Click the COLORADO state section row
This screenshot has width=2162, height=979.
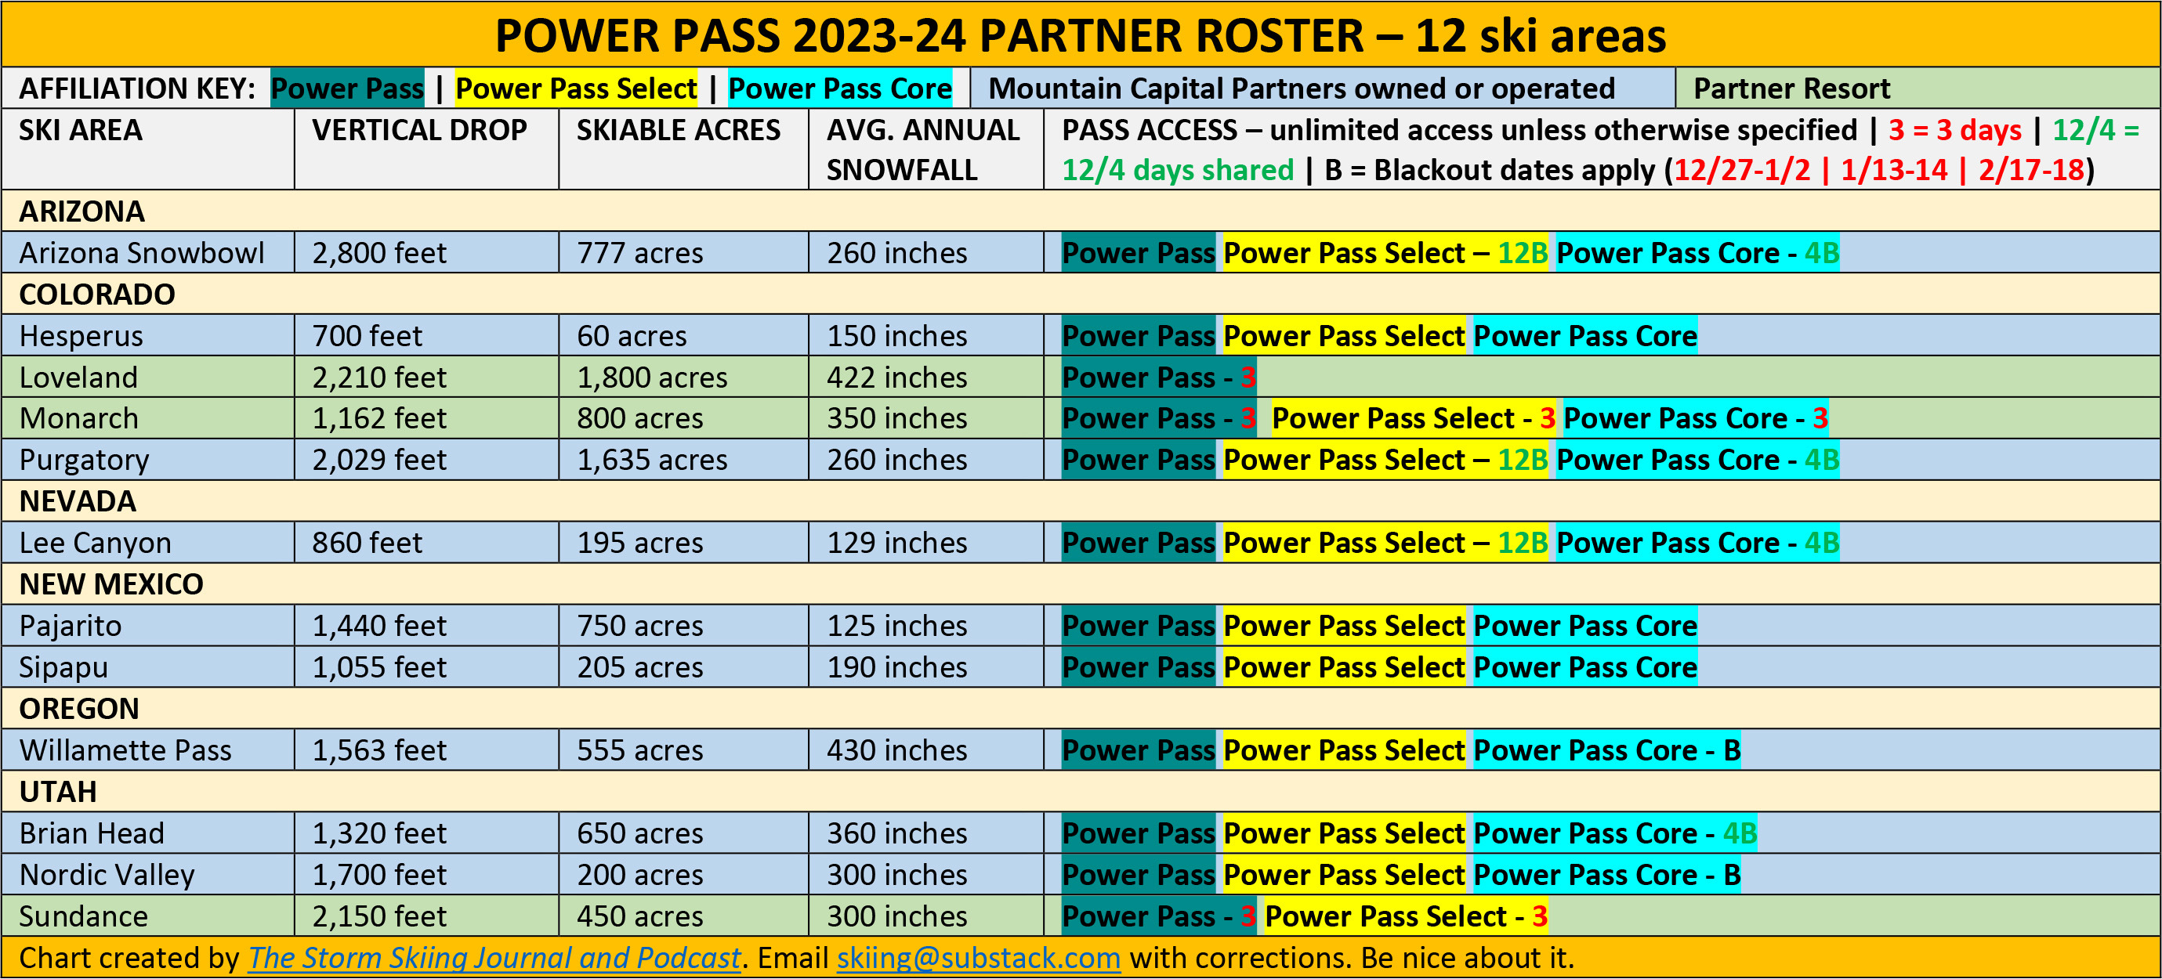click(97, 294)
